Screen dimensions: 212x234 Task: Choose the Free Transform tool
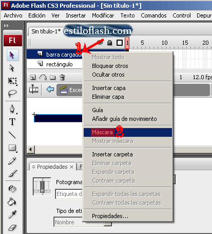[12, 81]
